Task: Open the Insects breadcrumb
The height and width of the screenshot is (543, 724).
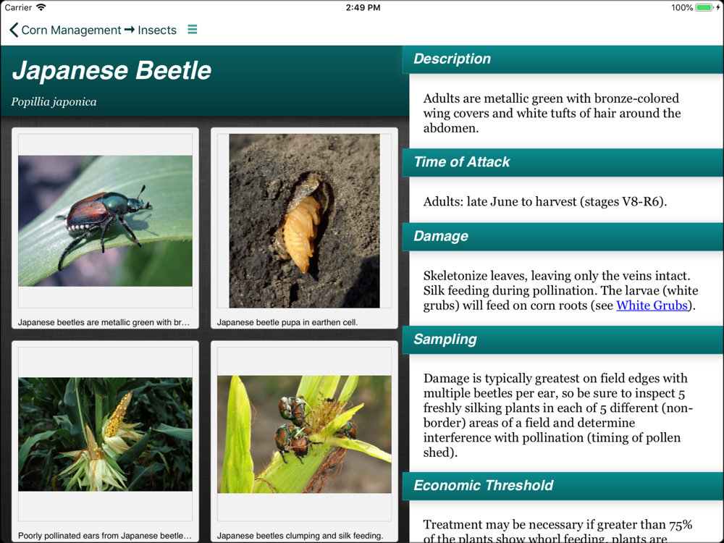Action: click(x=157, y=30)
